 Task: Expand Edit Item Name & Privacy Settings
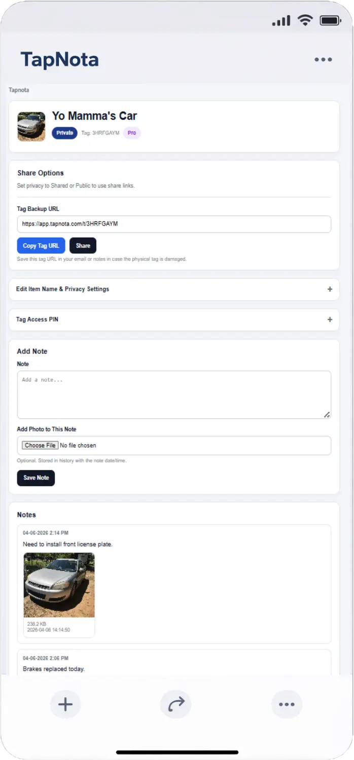click(x=174, y=289)
